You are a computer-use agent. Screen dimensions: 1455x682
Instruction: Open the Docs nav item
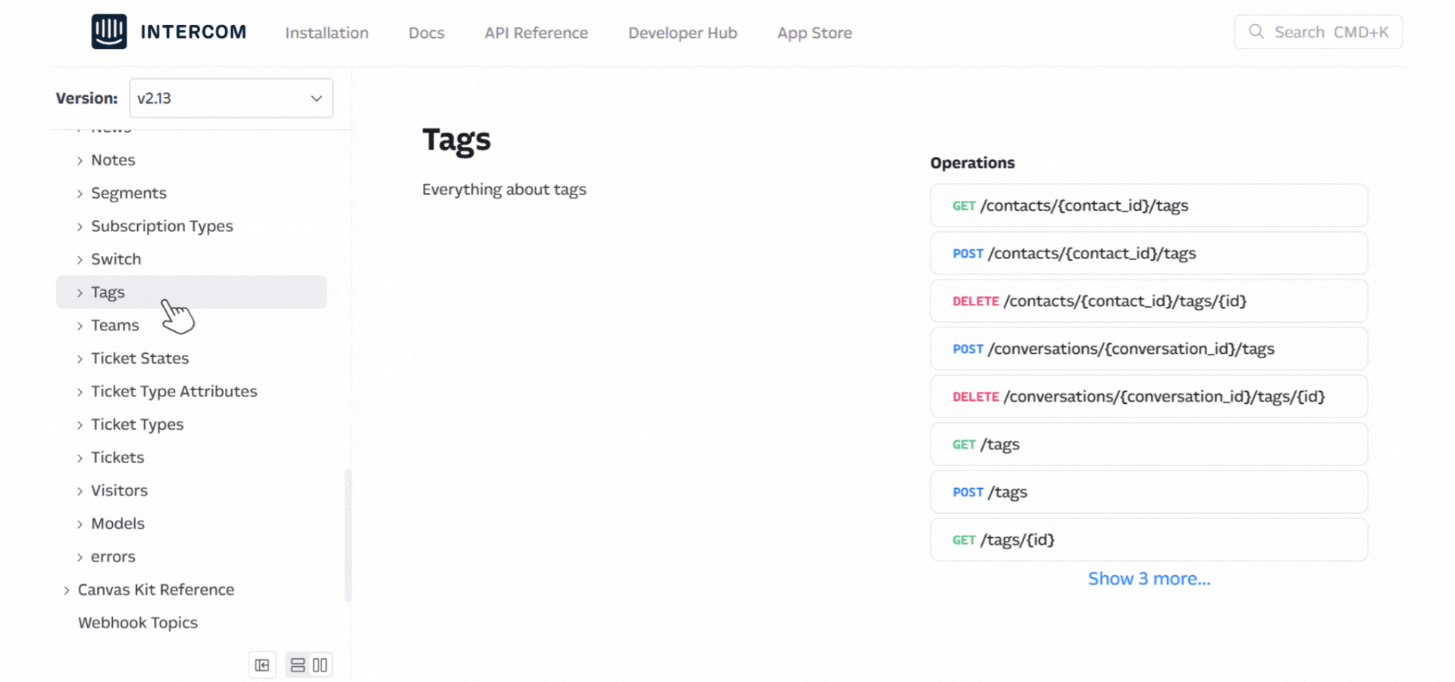coord(427,33)
